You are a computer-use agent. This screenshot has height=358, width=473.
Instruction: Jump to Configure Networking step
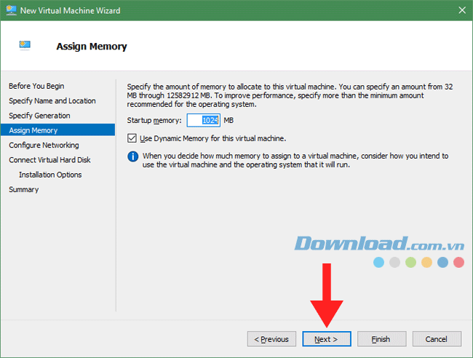(x=44, y=145)
